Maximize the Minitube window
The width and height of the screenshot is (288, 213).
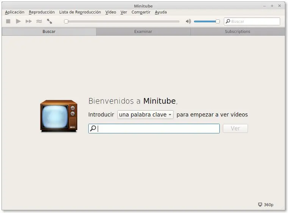click(272, 6)
